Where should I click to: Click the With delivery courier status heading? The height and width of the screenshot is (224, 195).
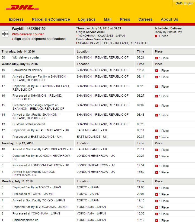pyautogui.click(x=28, y=34)
